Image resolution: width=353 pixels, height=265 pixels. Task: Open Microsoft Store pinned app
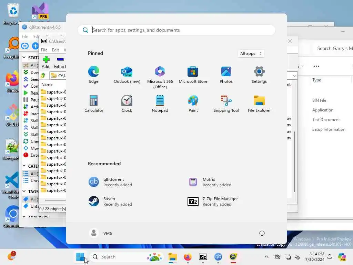193,75
